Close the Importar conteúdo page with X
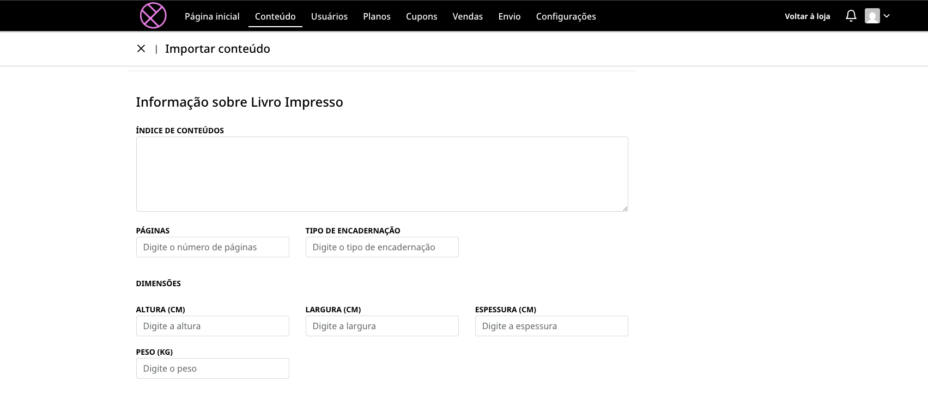Viewport: 928px width, 407px height. click(141, 48)
